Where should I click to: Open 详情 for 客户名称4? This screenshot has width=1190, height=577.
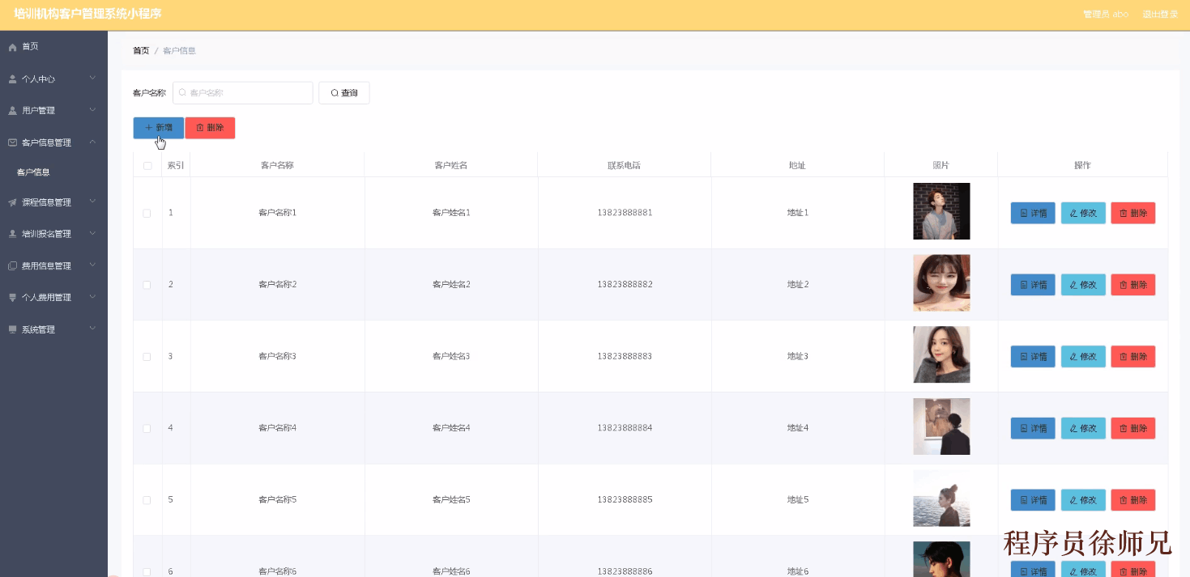pyautogui.click(x=1033, y=428)
